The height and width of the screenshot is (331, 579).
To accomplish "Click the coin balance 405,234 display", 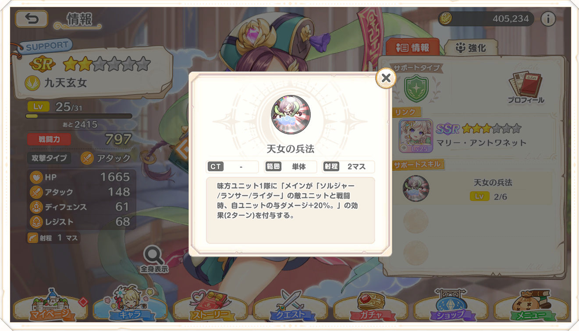I will (486, 19).
